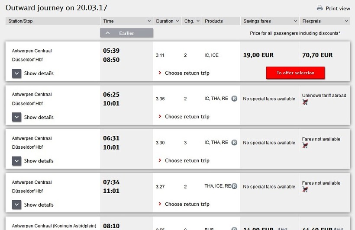Click the red To offer selection button
Screen dimensions: 355x230
click(295, 73)
